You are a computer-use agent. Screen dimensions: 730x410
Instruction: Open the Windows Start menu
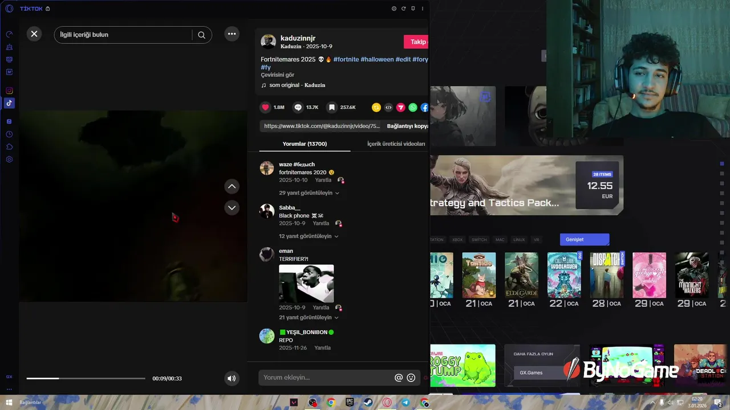[x=9, y=403]
